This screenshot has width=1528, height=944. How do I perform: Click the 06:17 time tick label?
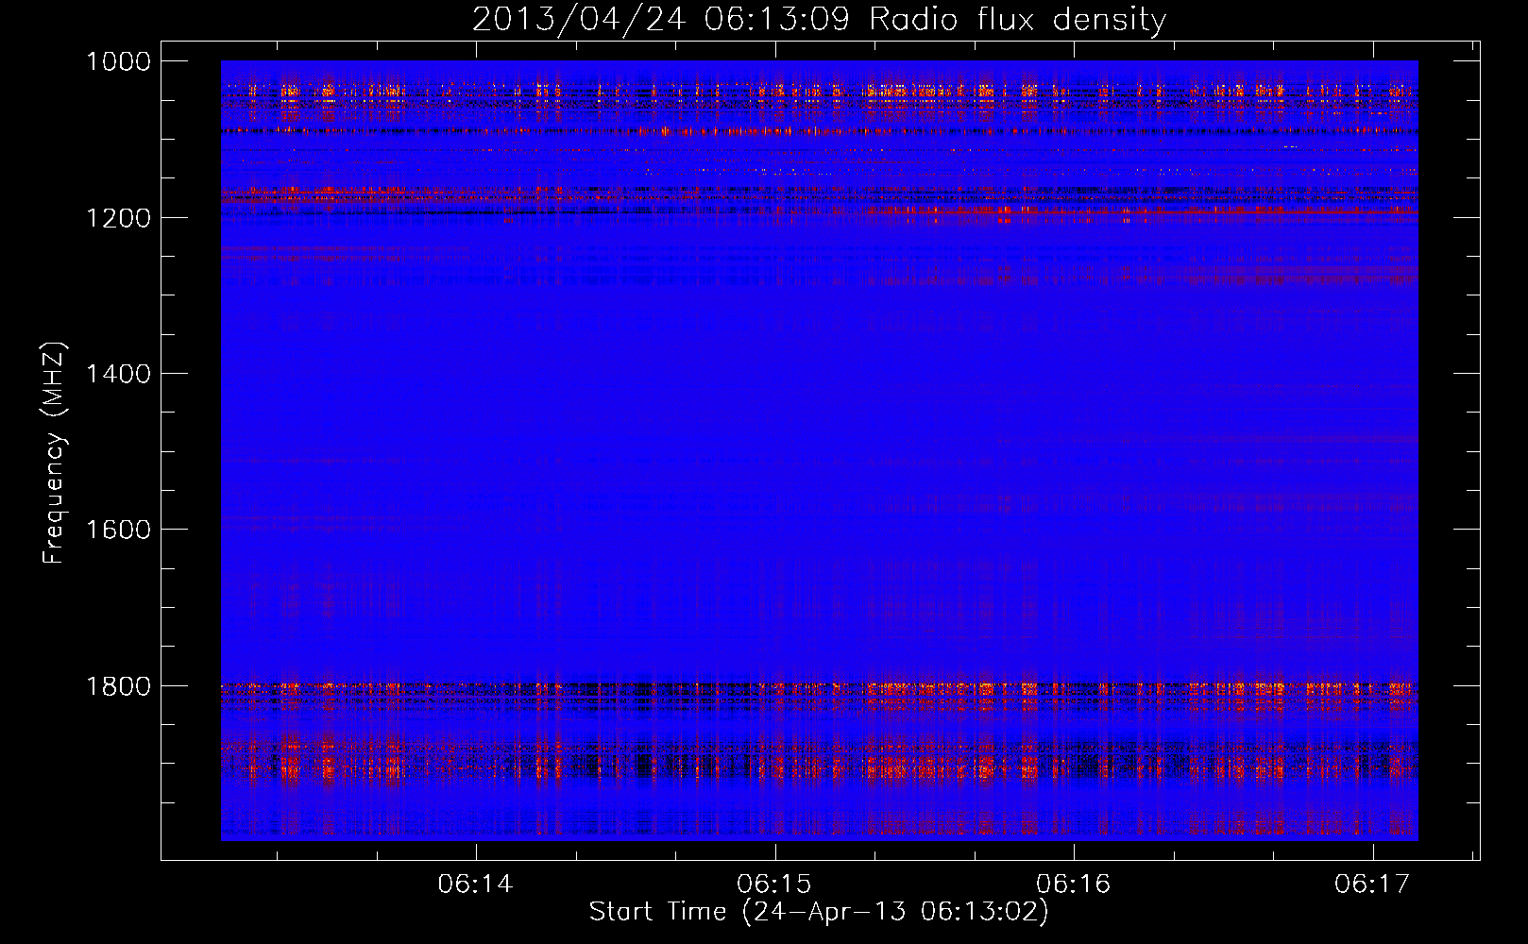tap(1371, 885)
